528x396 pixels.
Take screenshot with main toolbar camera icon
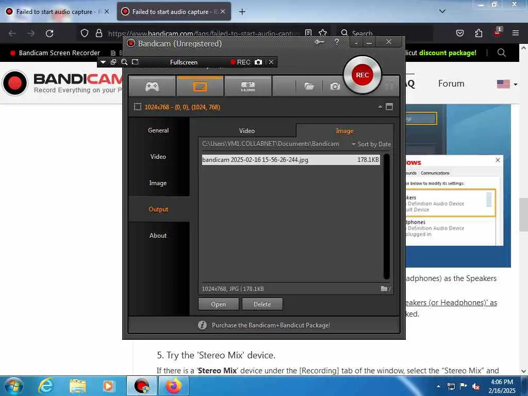[335, 87]
